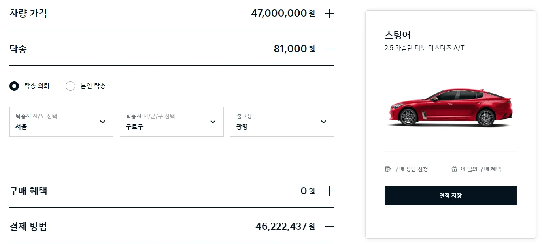This screenshot has height=244, width=542.
Task: Select the 탁송 의뢰 radio button
Action: [x=14, y=86]
